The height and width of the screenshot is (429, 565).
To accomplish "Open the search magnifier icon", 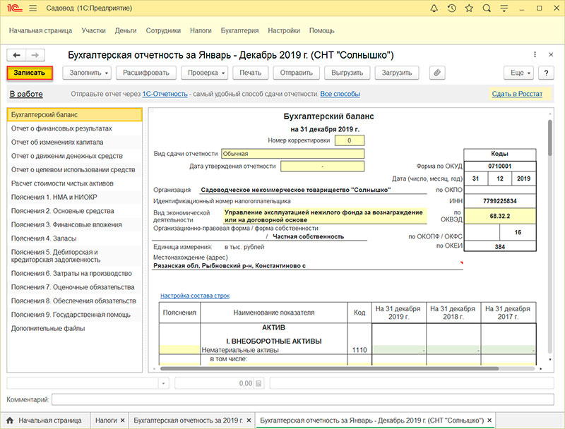I will click(x=487, y=8).
